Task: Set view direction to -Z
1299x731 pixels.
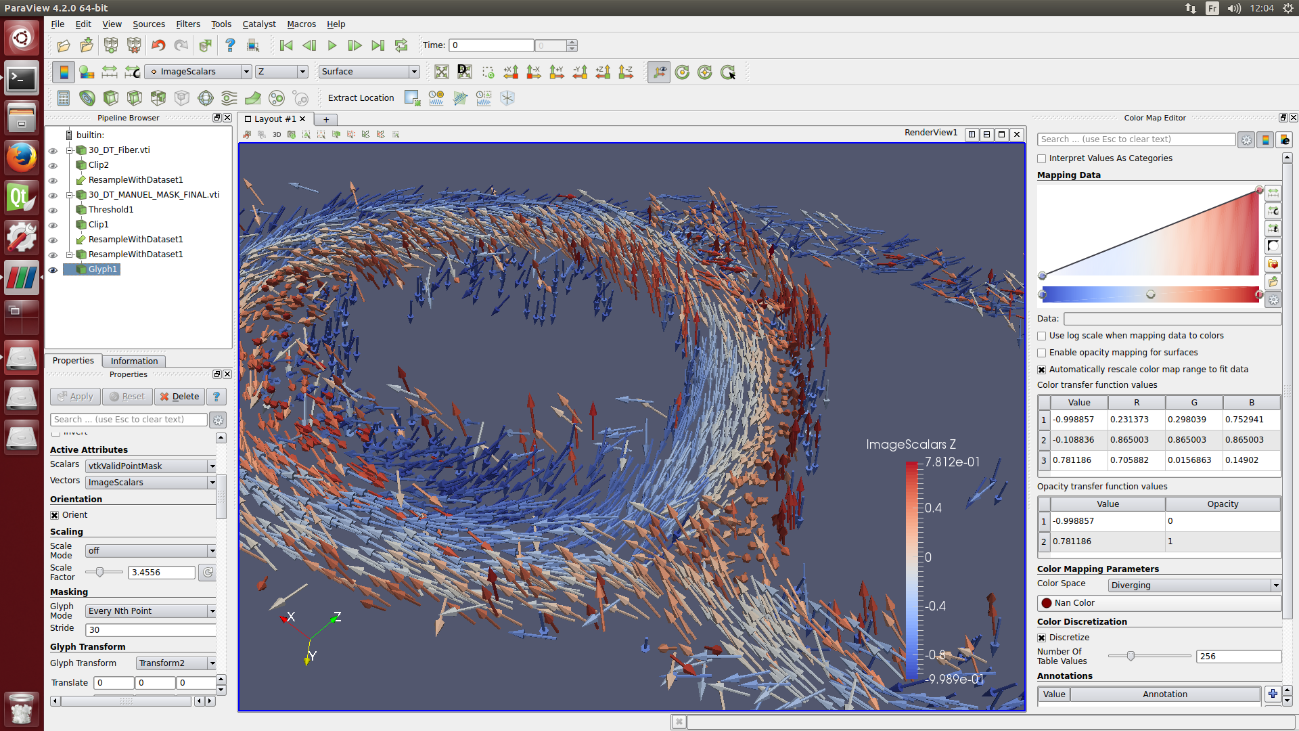Action: (626, 72)
